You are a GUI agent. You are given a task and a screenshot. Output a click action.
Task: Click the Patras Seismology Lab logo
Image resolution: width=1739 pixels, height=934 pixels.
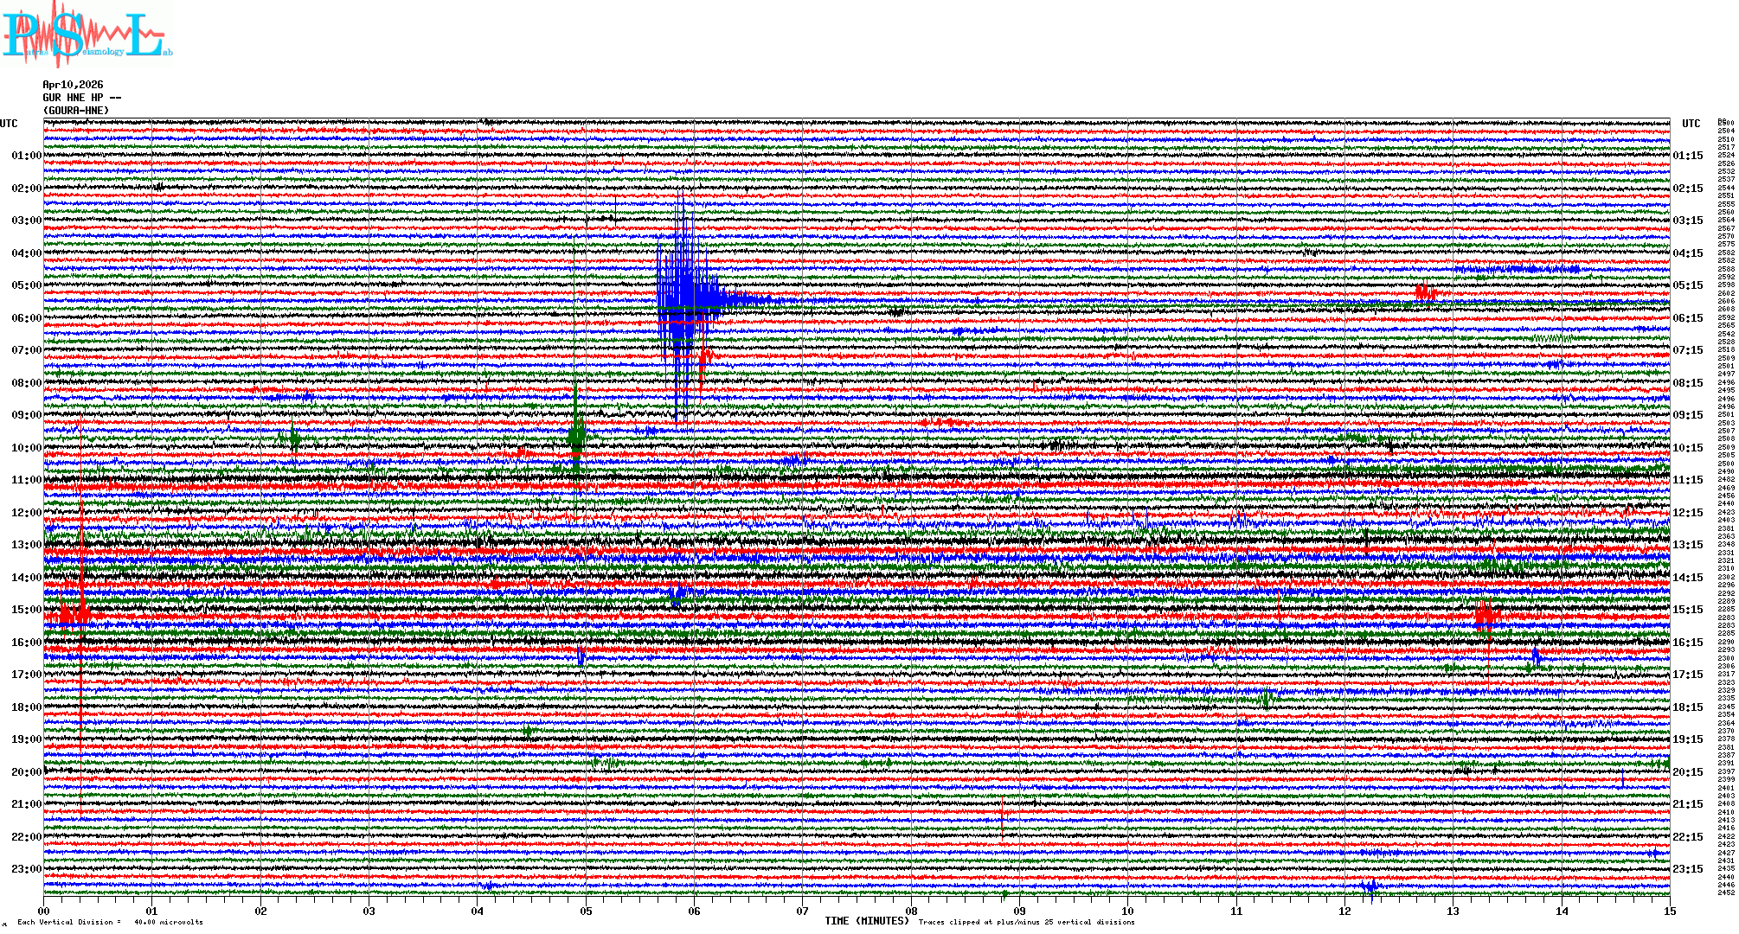[87, 35]
